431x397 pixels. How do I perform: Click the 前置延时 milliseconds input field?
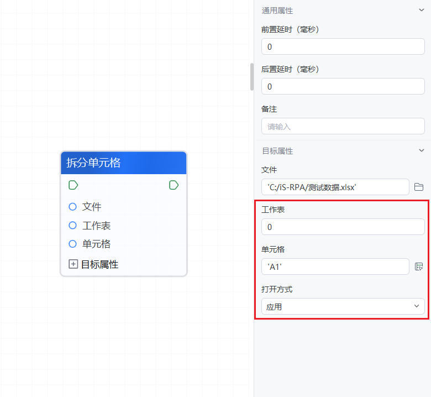tap(343, 47)
